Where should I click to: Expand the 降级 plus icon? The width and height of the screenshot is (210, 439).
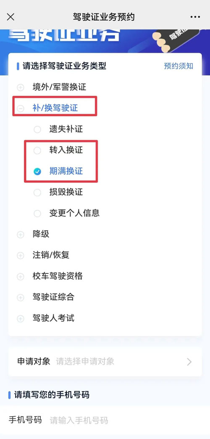(21, 235)
